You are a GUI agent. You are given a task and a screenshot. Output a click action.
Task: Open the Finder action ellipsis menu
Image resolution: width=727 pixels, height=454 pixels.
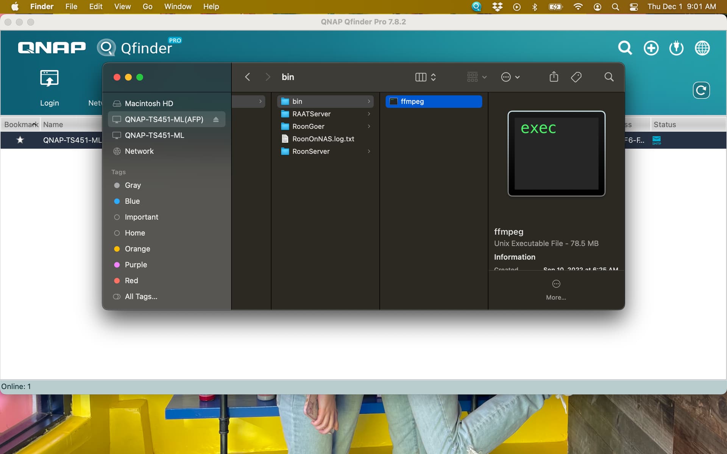(x=510, y=77)
